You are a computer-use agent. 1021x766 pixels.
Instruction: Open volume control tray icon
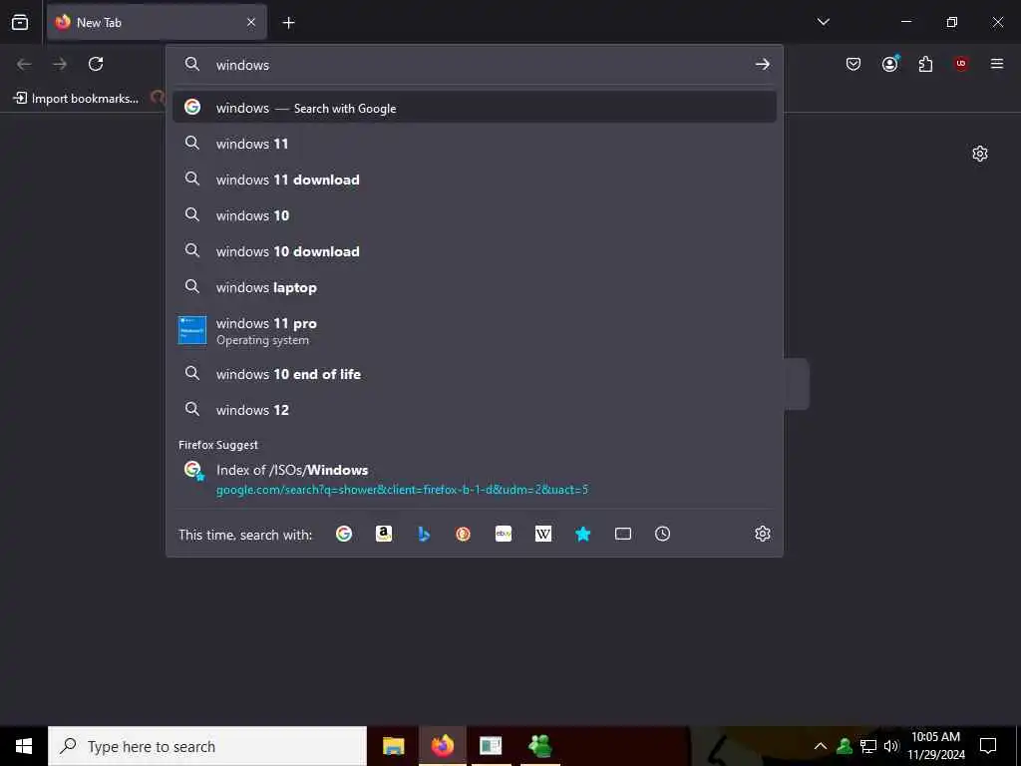pos(891,746)
